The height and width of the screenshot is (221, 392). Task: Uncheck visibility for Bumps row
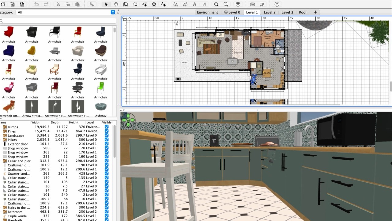click(x=107, y=127)
